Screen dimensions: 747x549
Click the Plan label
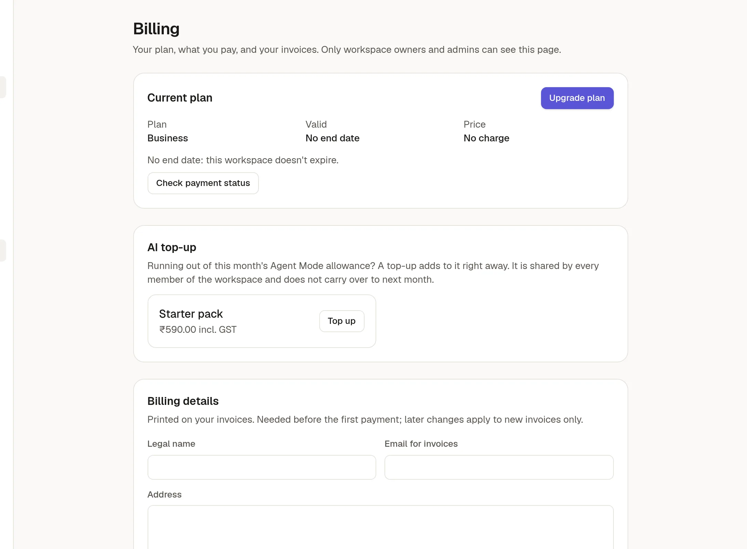[x=157, y=124]
